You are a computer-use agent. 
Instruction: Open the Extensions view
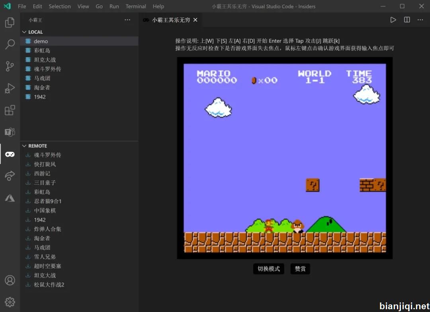10,110
